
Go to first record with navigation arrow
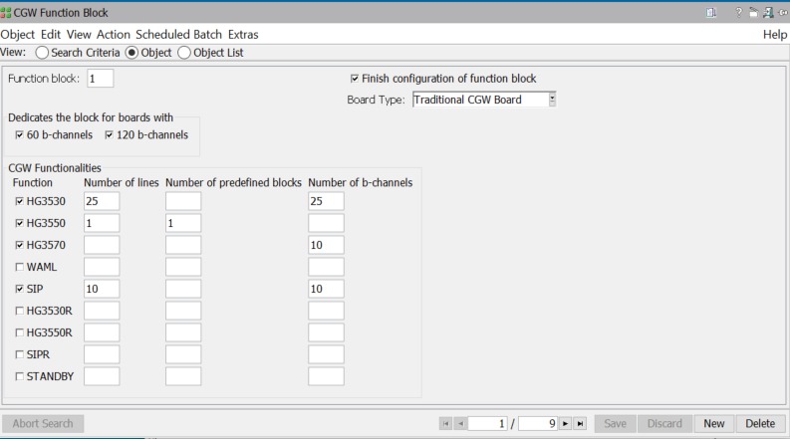click(x=446, y=424)
